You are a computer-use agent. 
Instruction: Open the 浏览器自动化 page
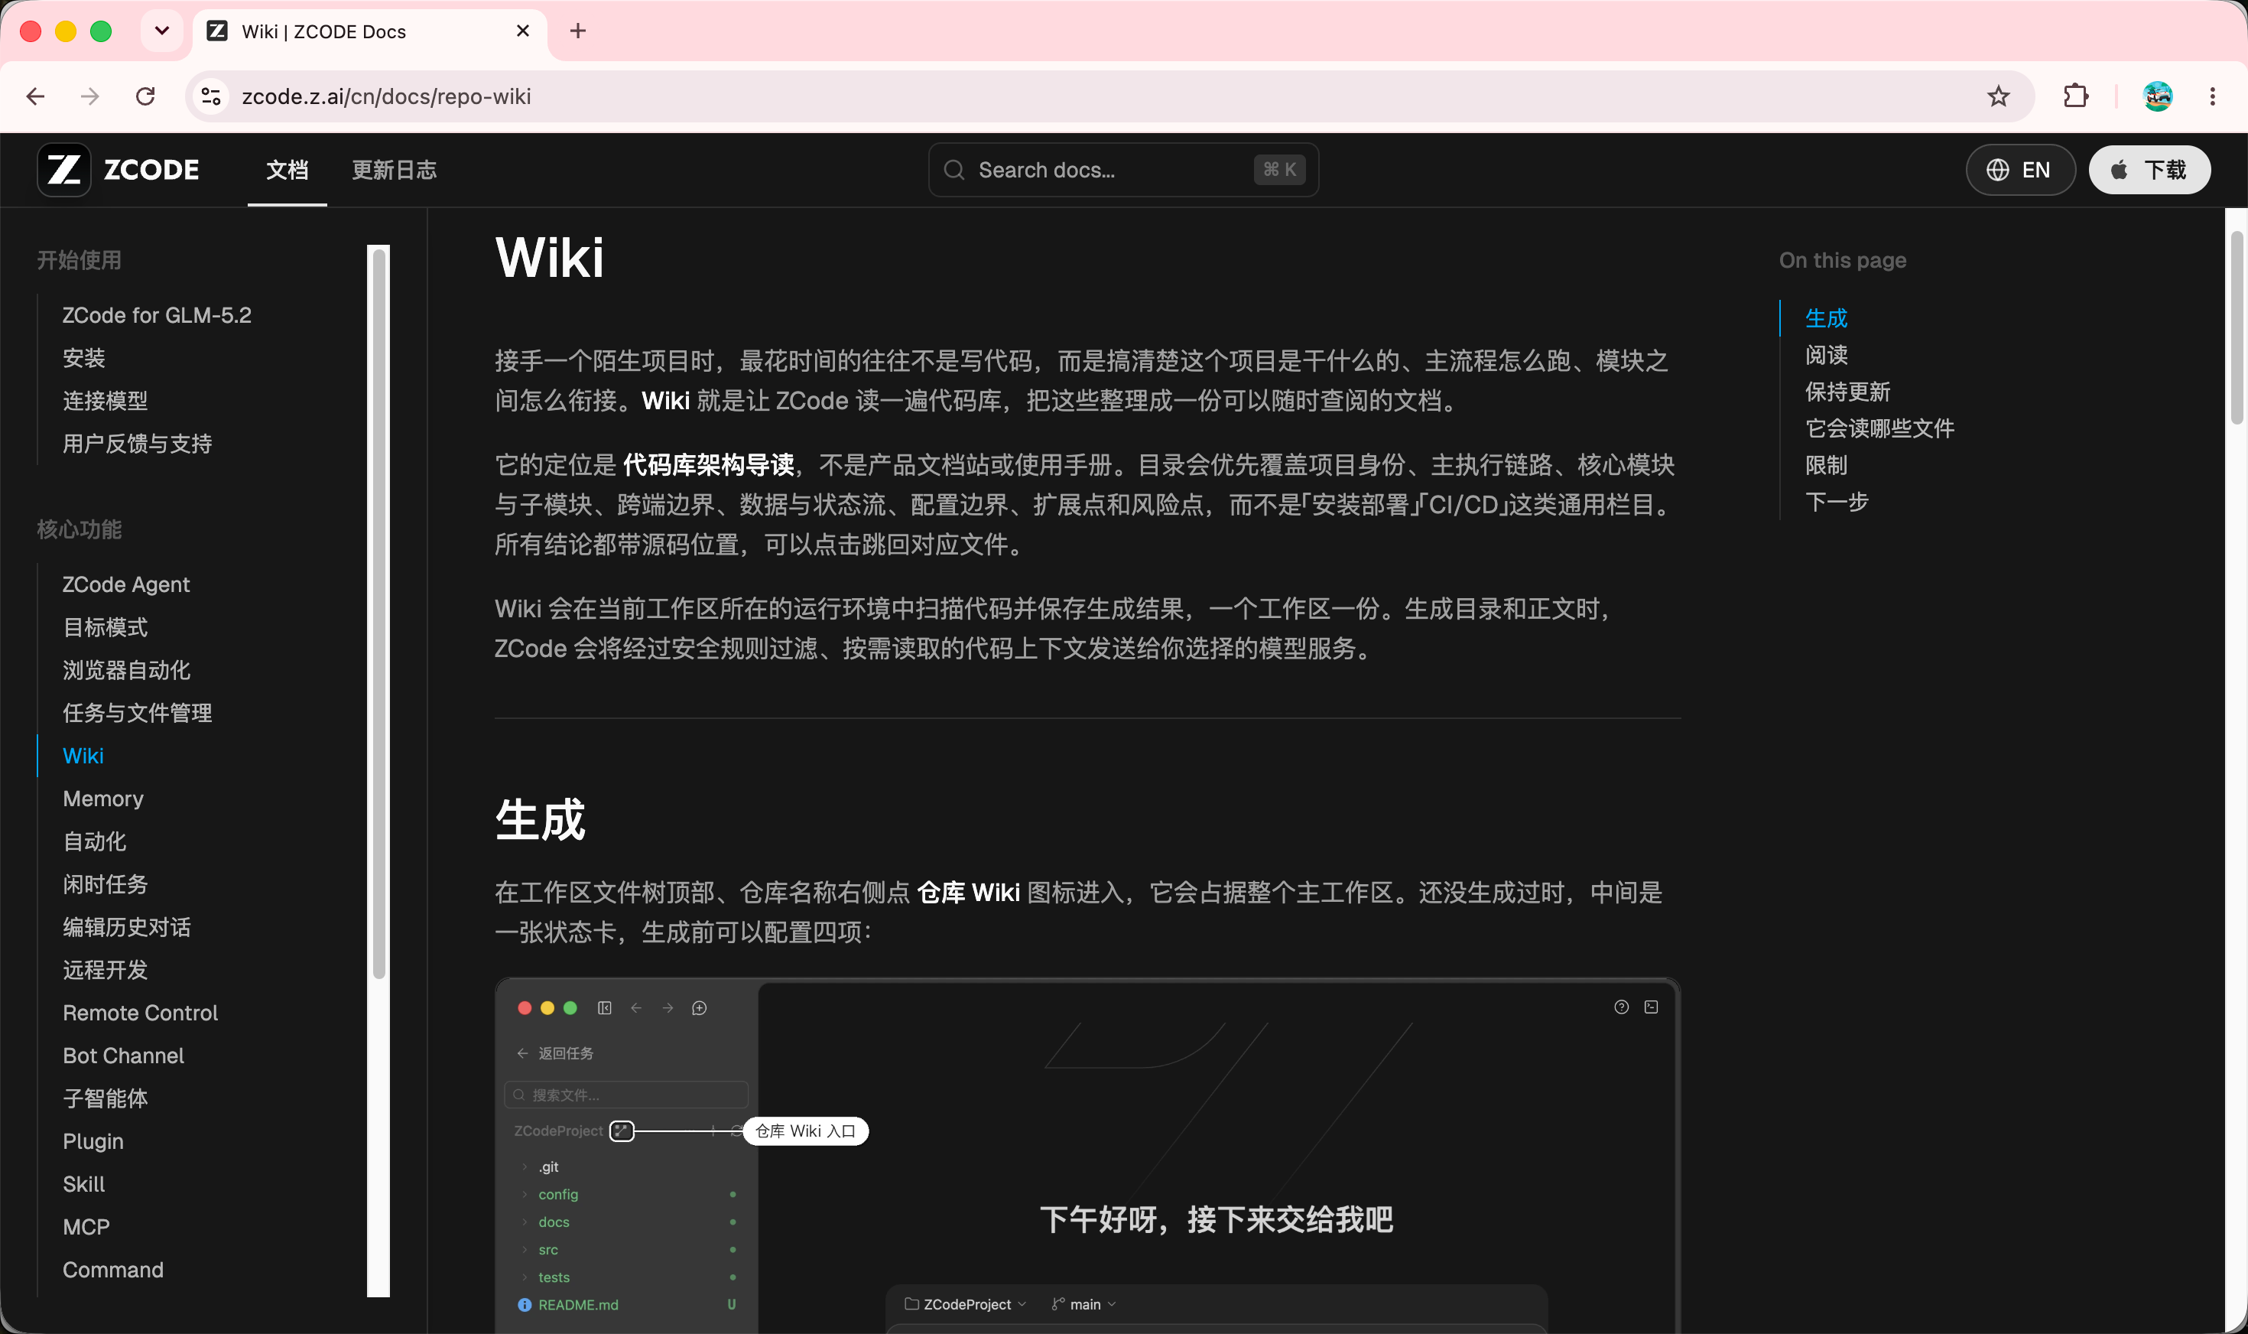tap(127, 670)
